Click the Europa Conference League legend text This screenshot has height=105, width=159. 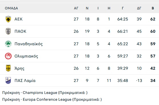(x=52, y=100)
